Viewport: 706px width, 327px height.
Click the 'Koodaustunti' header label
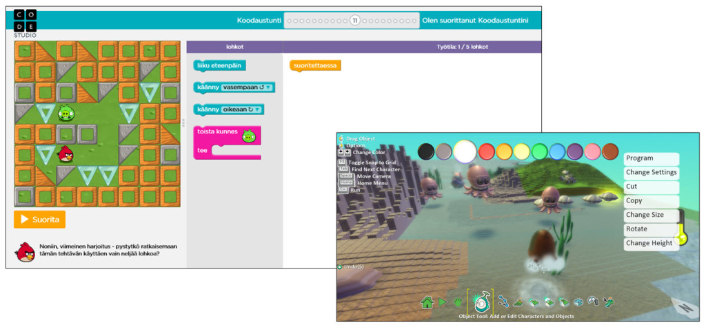pos(259,20)
